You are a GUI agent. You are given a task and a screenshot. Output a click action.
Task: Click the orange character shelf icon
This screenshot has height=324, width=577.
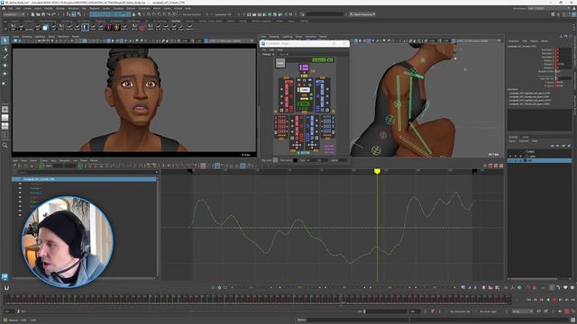(x=117, y=27)
